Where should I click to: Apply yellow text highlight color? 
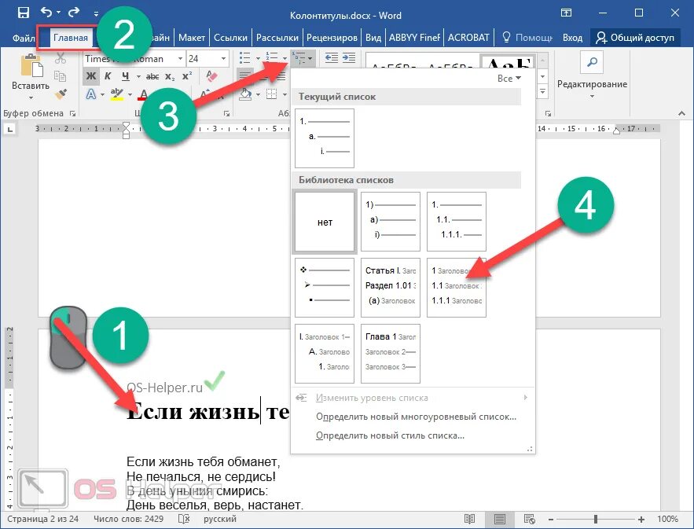pyautogui.click(x=117, y=94)
